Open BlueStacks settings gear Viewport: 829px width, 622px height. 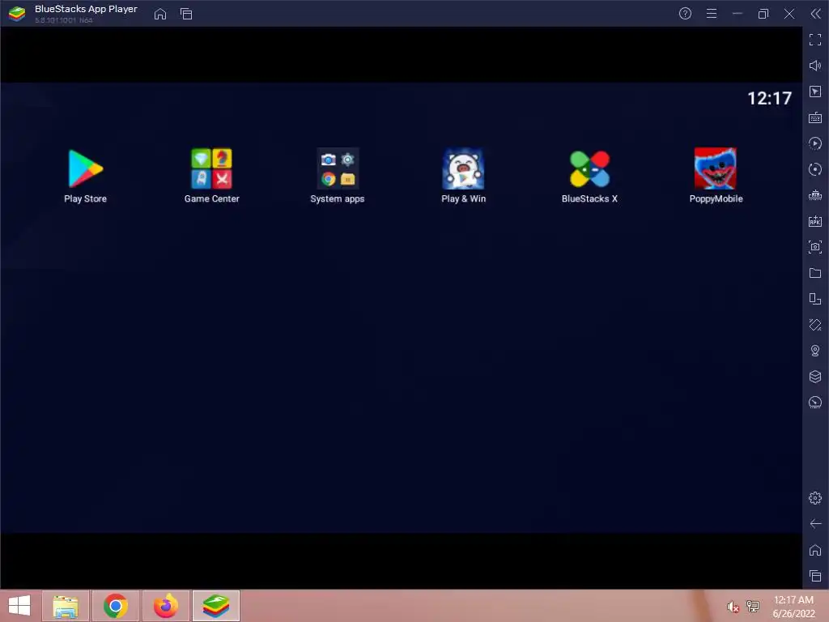click(815, 498)
